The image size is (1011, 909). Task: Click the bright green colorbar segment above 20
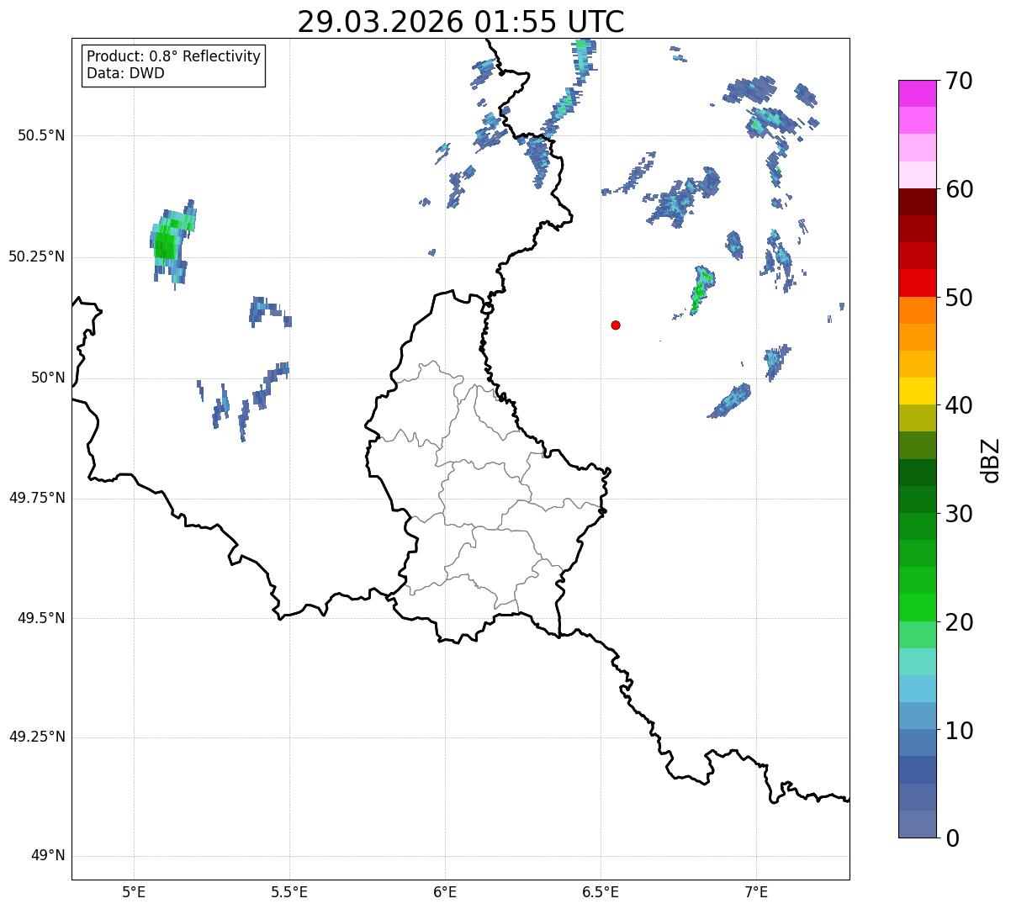pyautogui.click(x=918, y=608)
